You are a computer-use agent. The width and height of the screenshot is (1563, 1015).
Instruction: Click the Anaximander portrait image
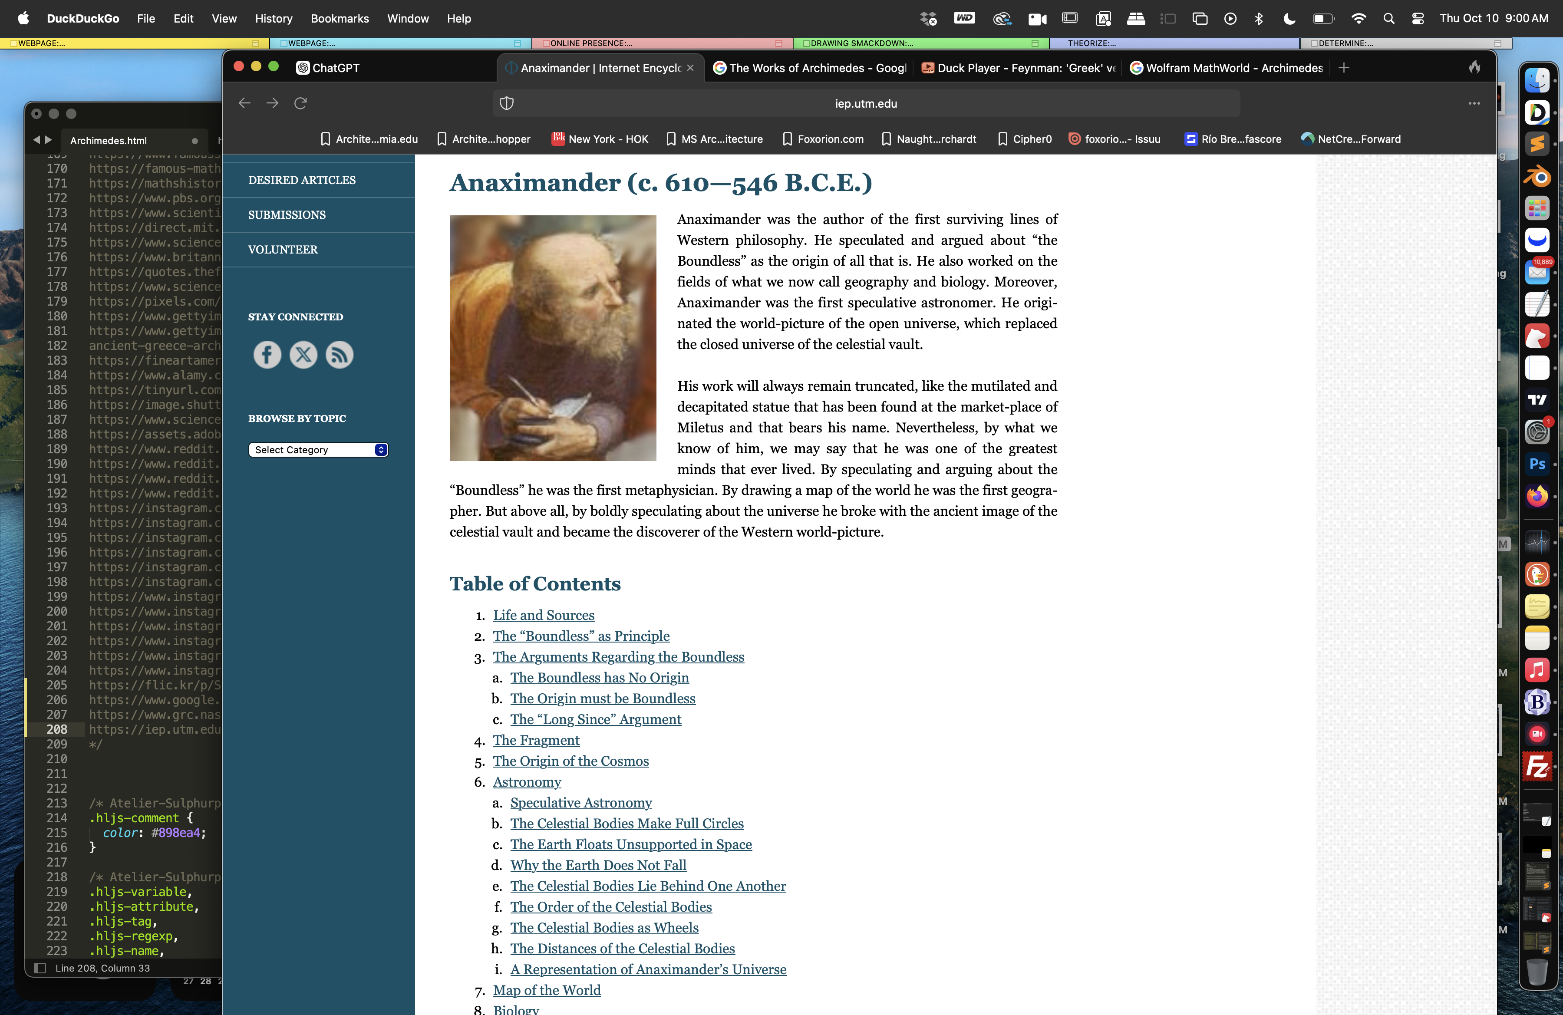click(553, 337)
